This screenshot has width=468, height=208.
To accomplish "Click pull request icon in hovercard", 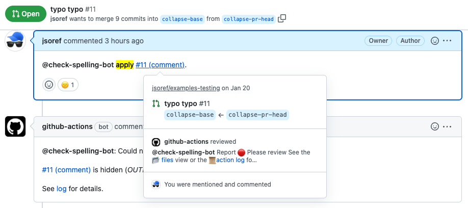I will [x=156, y=103].
